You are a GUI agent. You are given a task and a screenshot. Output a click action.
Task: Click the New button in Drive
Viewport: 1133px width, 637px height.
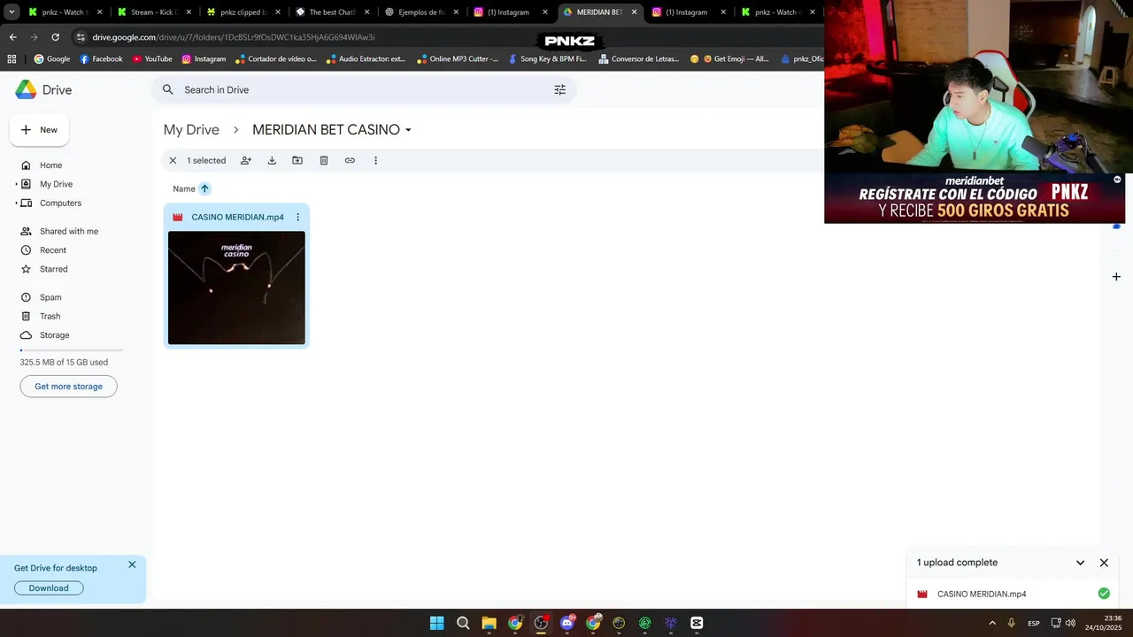pyautogui.click(x=39, y=129)
